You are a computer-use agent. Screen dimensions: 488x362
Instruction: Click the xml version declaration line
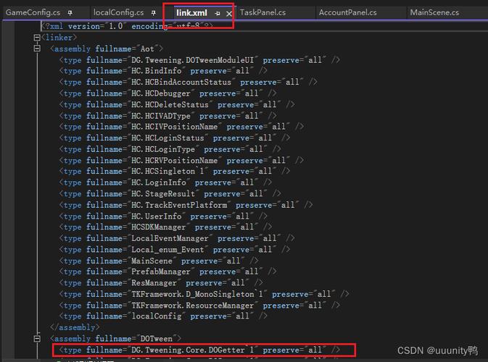(128, 26)
